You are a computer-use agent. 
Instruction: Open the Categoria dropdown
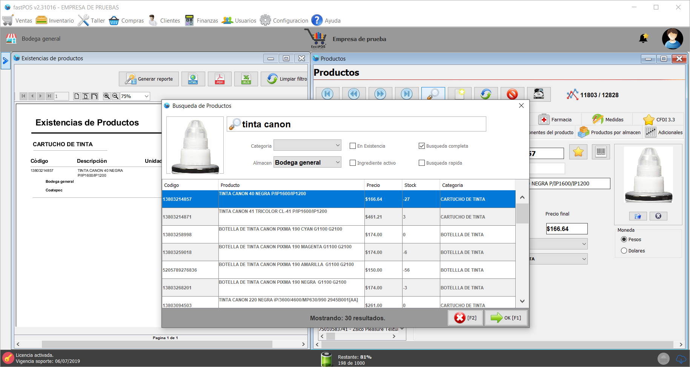pyautogui.click(x=307, y=145)
